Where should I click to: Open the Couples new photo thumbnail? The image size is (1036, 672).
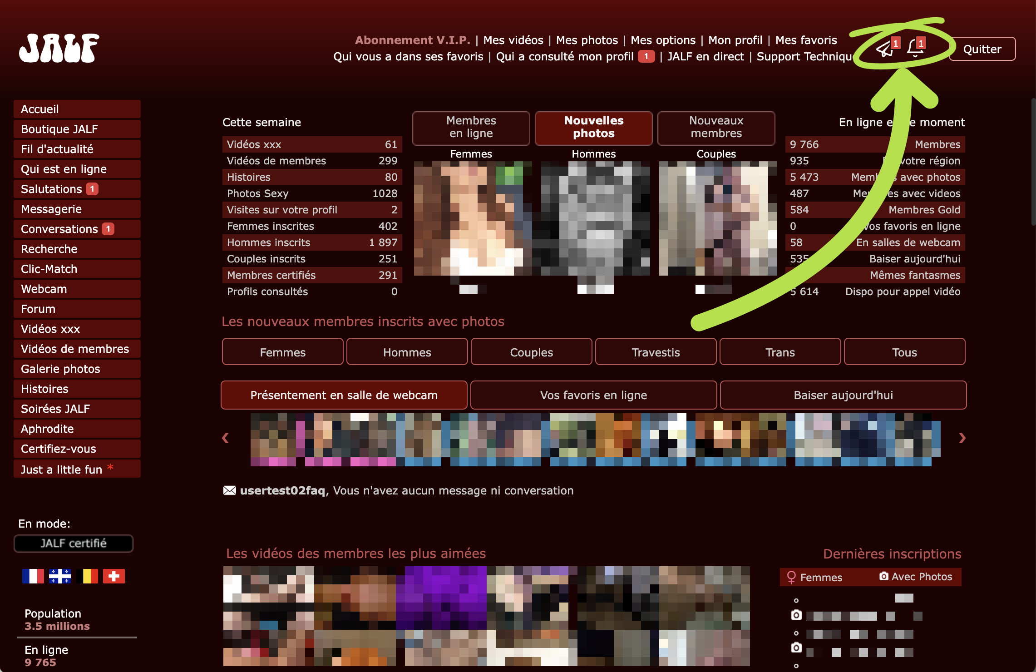[x=717, y=218]
